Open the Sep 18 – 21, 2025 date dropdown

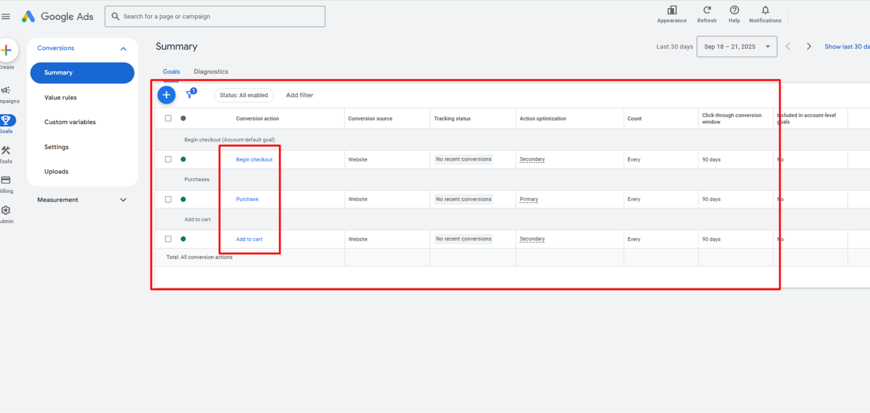736,47
